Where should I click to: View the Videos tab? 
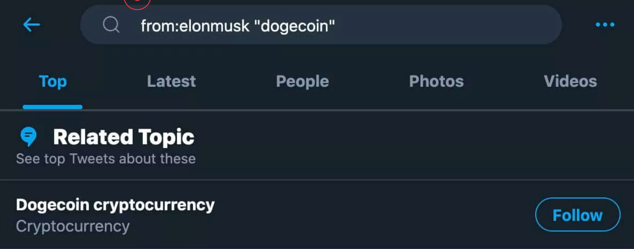[x=570, y=81]
